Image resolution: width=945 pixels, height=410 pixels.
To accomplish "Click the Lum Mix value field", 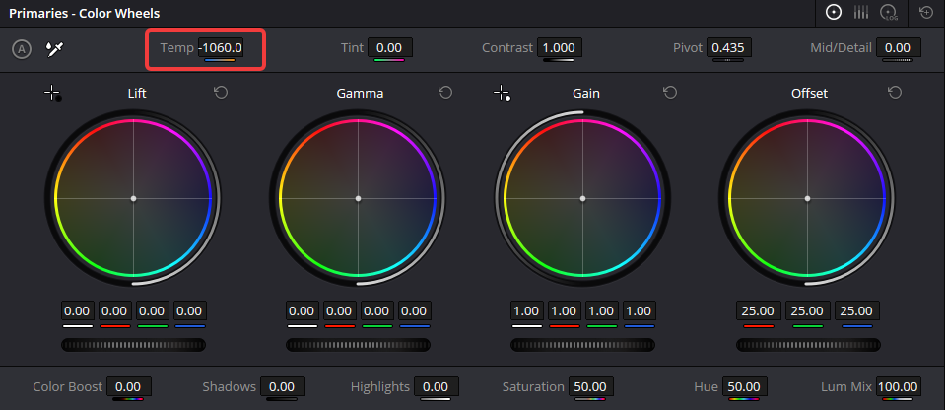I will pos(898,386).
